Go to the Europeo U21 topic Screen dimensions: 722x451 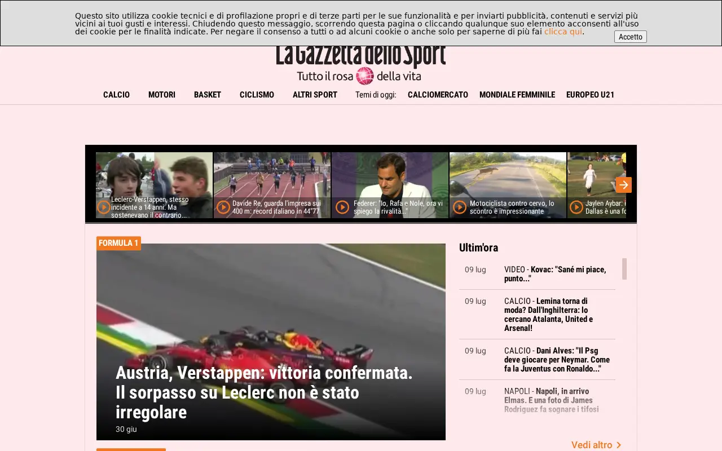pos(590,95)
